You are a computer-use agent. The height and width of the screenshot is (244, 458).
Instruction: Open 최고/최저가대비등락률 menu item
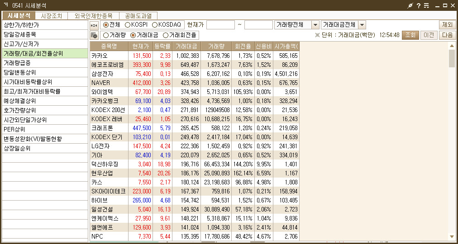pos(45,92)
